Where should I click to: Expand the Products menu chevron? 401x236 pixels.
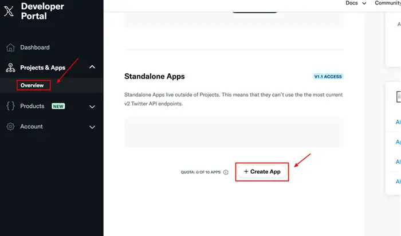[x=92, y=107]
